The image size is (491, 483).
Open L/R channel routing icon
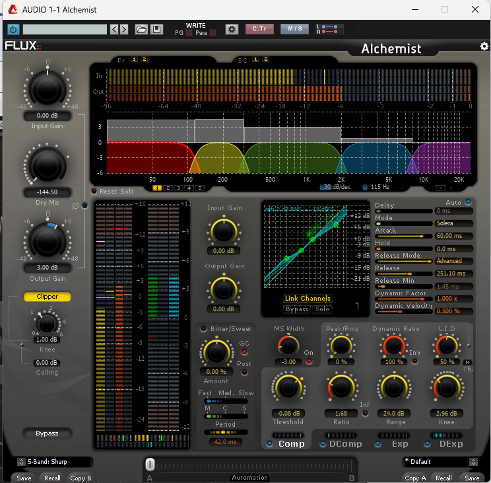pos(329,29)
